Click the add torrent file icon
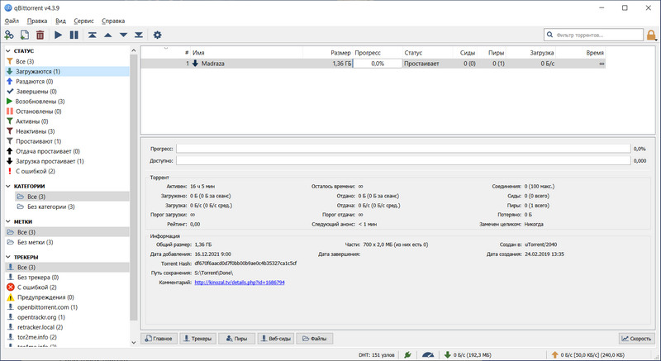Viewport: 661px width, 361px height. (24, 35)
